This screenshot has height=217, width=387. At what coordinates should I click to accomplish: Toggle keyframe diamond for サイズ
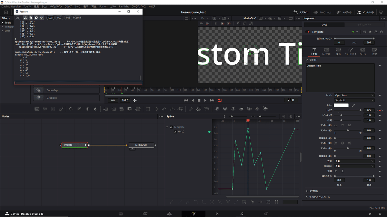[x=381, y=110]
